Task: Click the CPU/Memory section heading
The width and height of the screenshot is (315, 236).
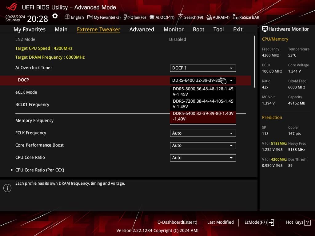Action: click(x=275, y=39)
